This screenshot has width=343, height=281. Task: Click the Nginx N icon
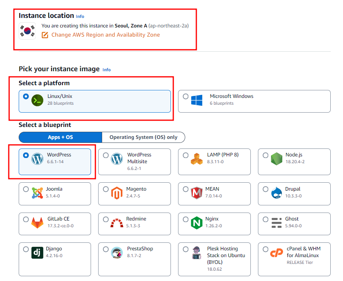tap(197, 223)
